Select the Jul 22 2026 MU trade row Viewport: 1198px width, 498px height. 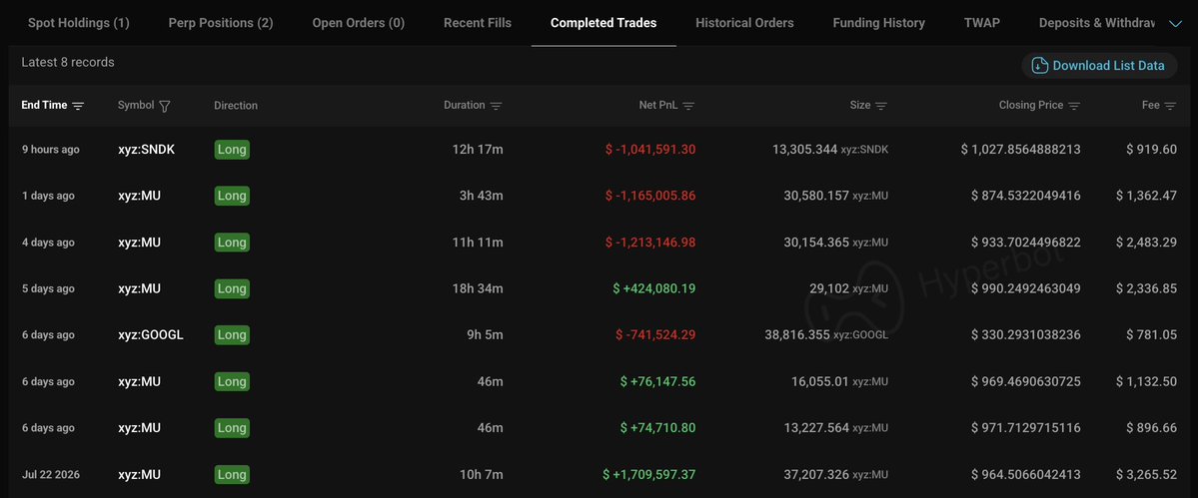599,474
